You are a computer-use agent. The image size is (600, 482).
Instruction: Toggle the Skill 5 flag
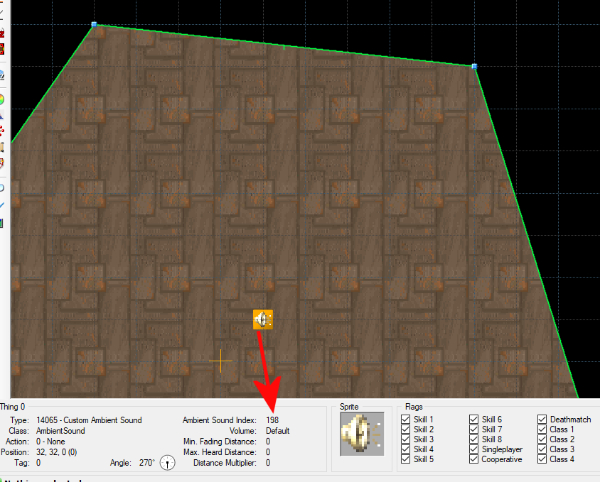tap(406, 459)
